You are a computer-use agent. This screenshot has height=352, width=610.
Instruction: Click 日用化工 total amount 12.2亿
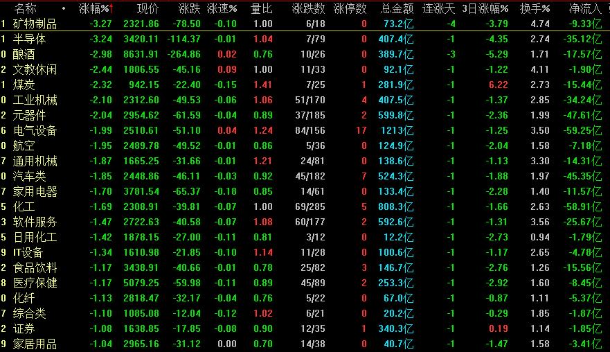click(398, 237)
